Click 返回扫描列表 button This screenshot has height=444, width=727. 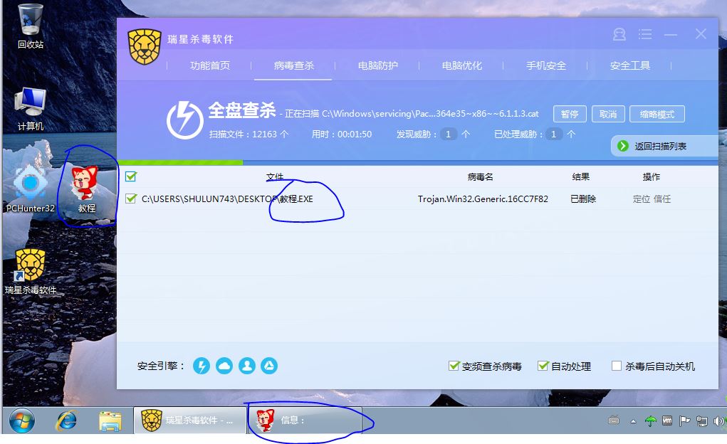click(x=664, y=146)
